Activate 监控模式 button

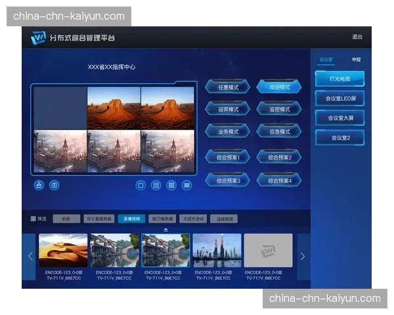(279, 109)
